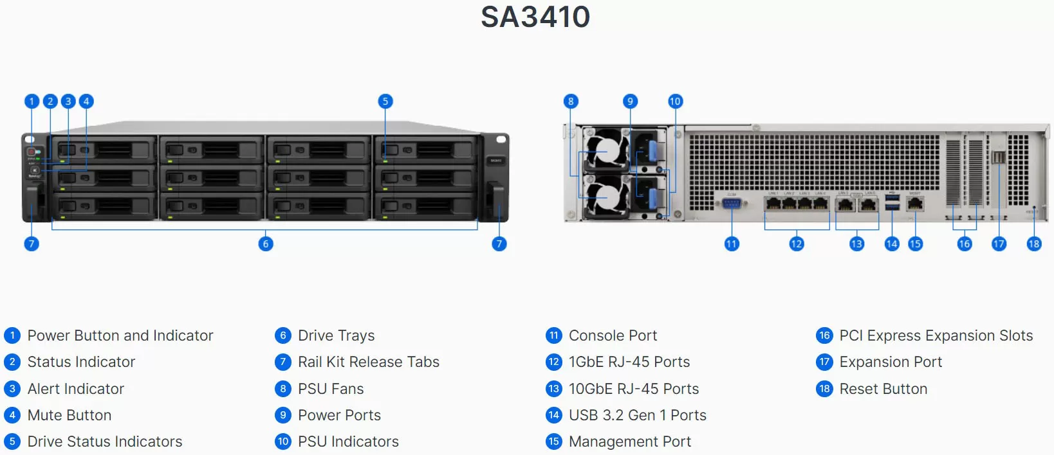
Task: Click callout marker 1 above front panel
Action: click(32, 102)
